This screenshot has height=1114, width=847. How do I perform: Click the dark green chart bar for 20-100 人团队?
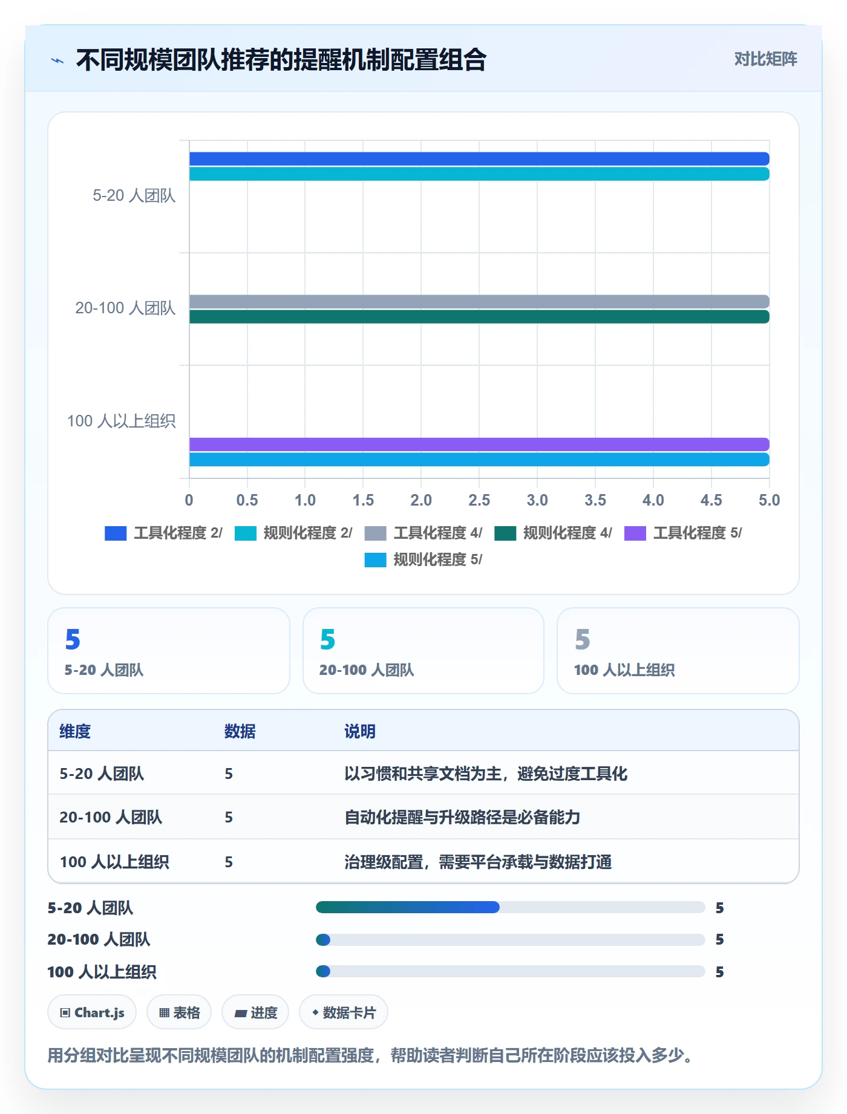click(x=479, y=317)
